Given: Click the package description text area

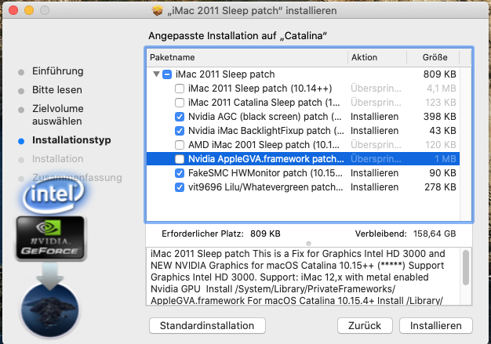Looking at the screenshot, I should [304, 276].
